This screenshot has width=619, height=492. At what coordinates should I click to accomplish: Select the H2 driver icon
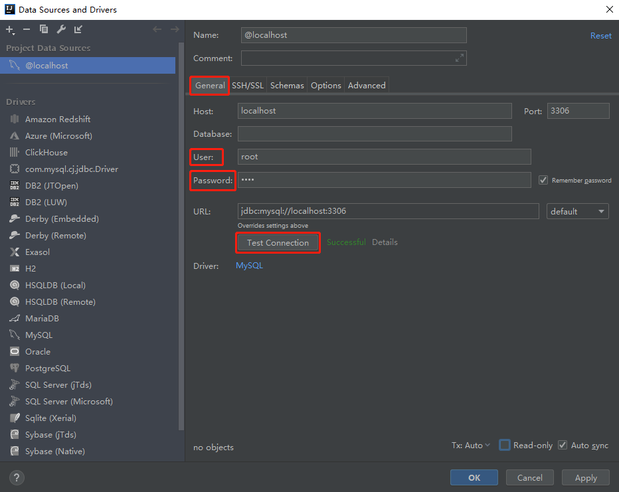15,269
